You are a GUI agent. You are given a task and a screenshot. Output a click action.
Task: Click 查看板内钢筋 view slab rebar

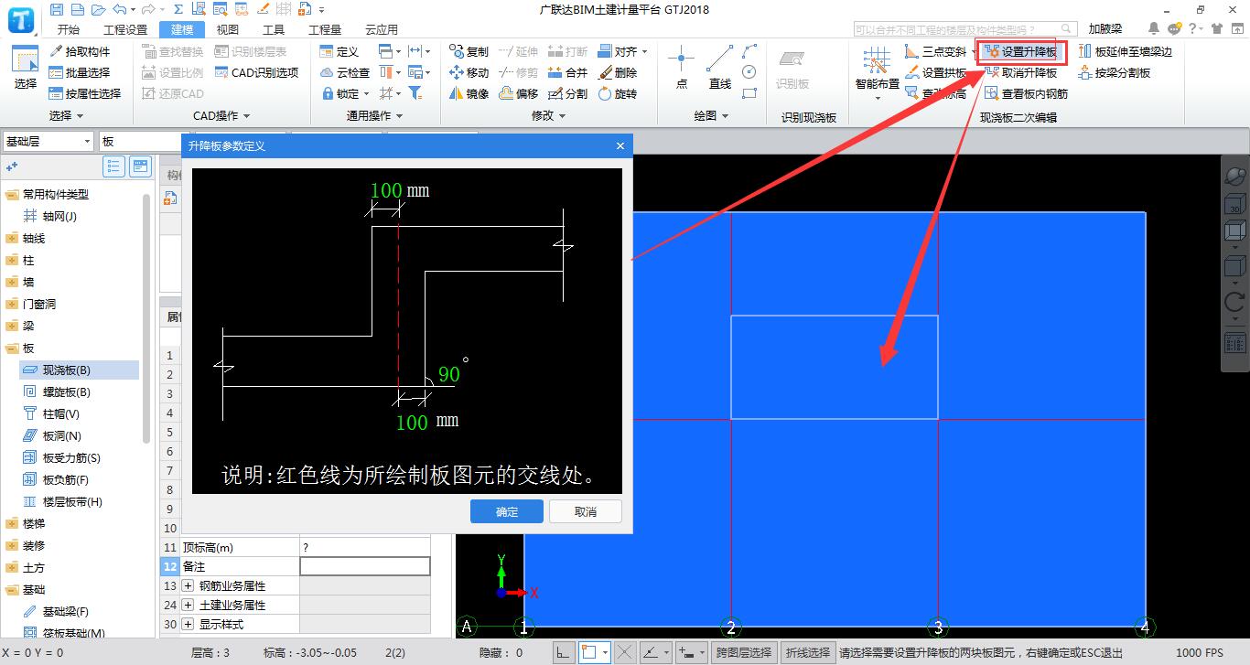pyautogui.click(x=1027, y=93)
